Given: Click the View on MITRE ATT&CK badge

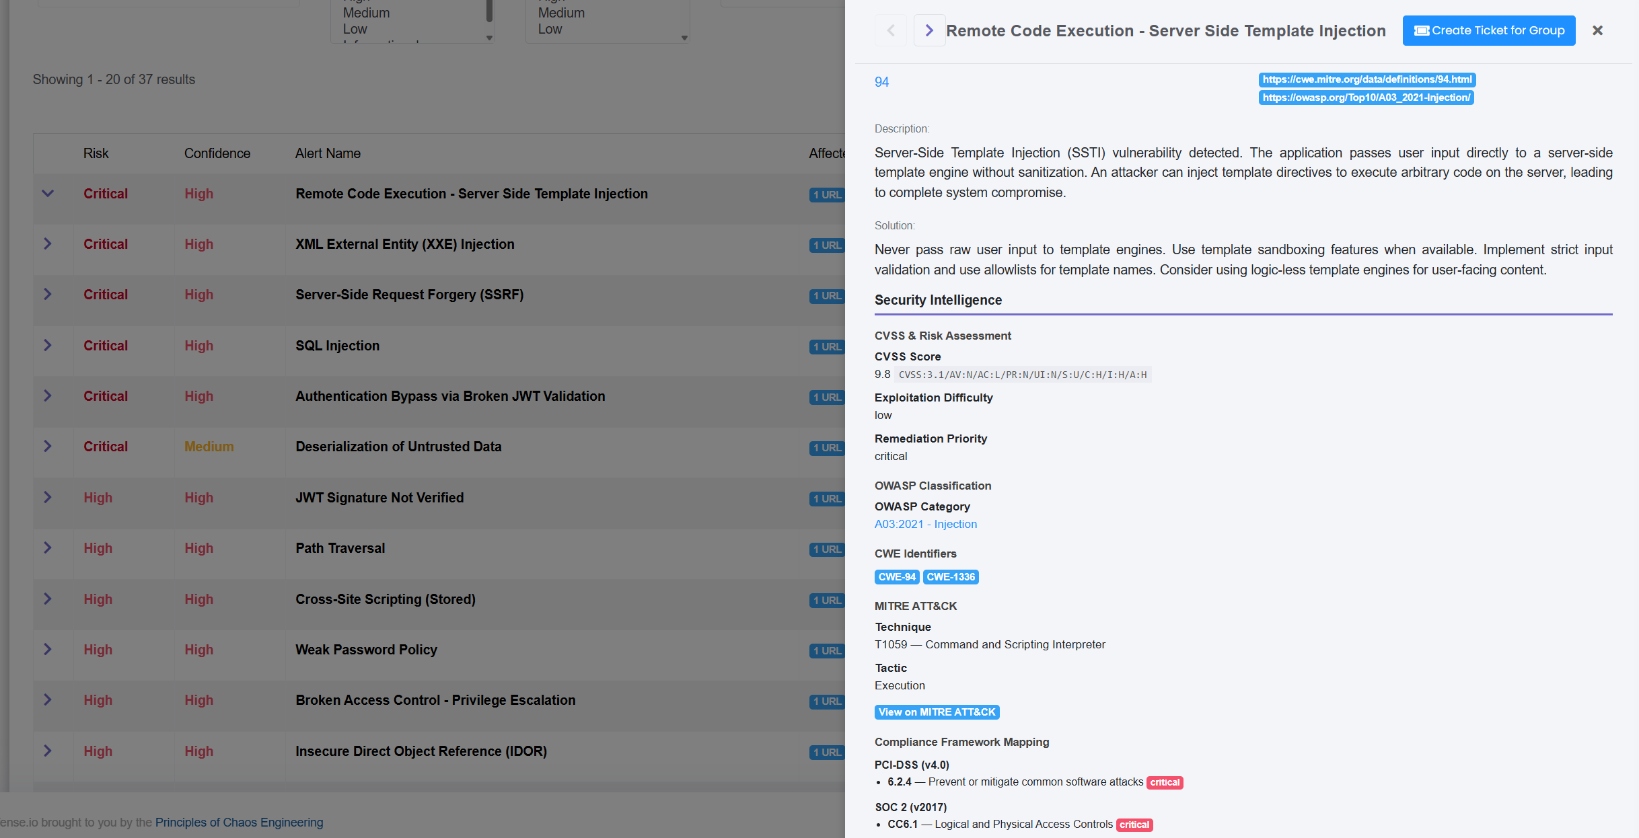Looking at the screenshot, I should [x=937, y=712].
